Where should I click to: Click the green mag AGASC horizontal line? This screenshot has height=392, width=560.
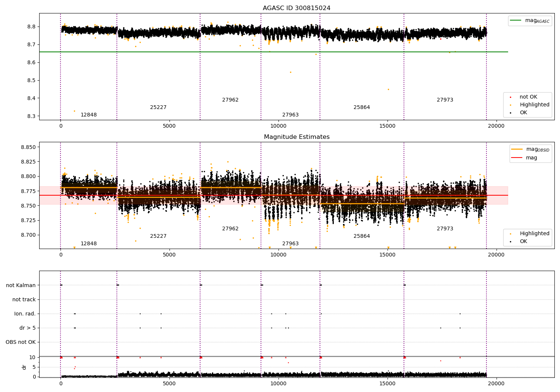[x=274, y=52]
